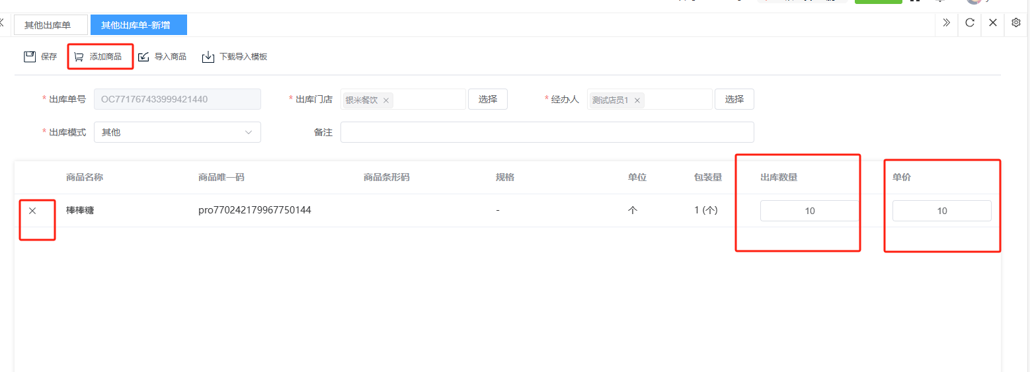Click the Save (保存) disk icon
The width and height of the screenshot is (1030, 372).
tap(30, 57)
